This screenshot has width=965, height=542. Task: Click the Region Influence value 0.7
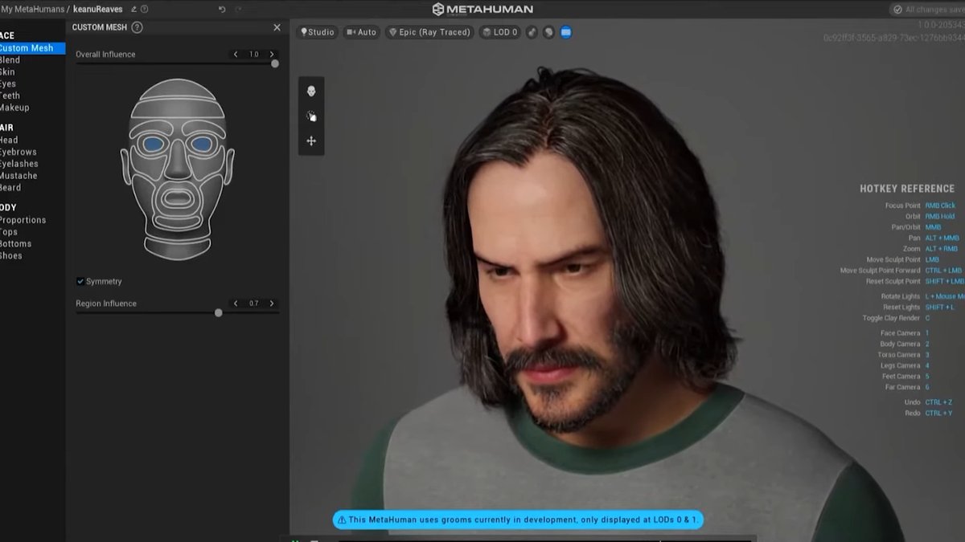click(253, 304)
